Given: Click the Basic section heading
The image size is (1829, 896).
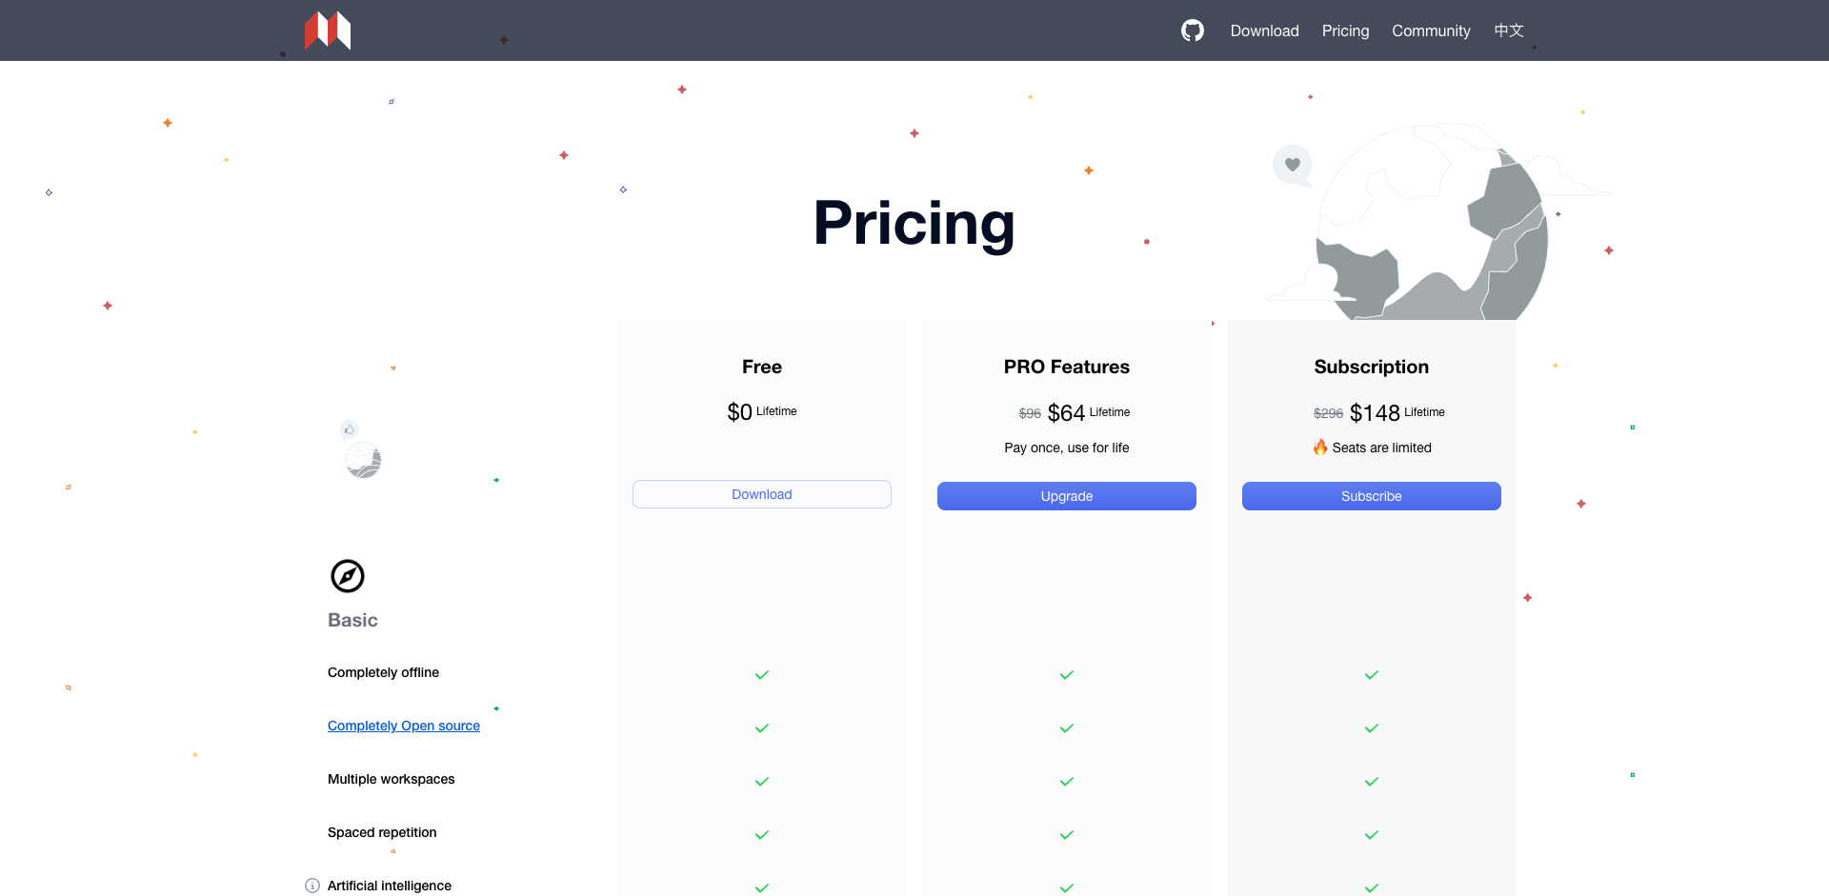Looking at the screenshot, I should coord(352,620).
